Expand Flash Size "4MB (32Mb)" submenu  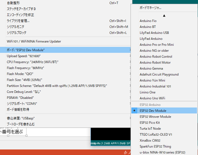[x=65, y=80]
